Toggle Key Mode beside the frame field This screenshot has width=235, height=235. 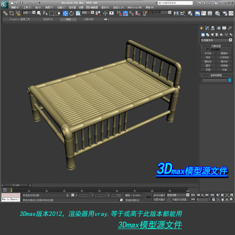coord(193,200)
